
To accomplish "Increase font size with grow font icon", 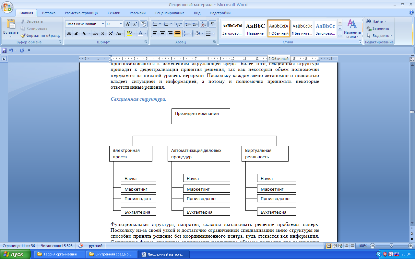I will pos(128,24).
